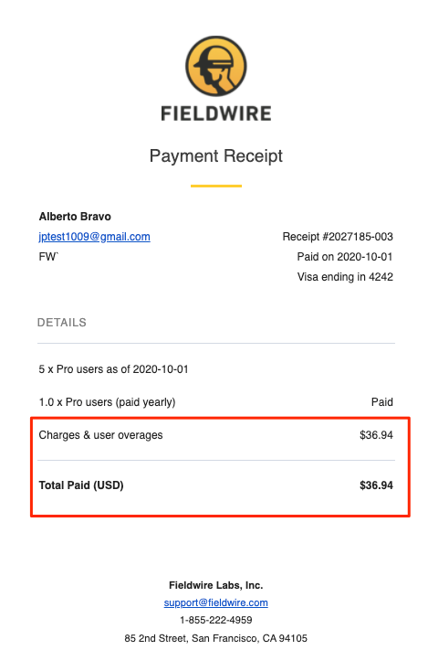Click the Fieldwire hard hat logo icon

(x=215, y=66)
